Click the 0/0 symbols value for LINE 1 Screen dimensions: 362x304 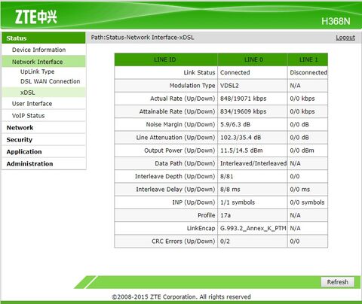coord(307,202)
